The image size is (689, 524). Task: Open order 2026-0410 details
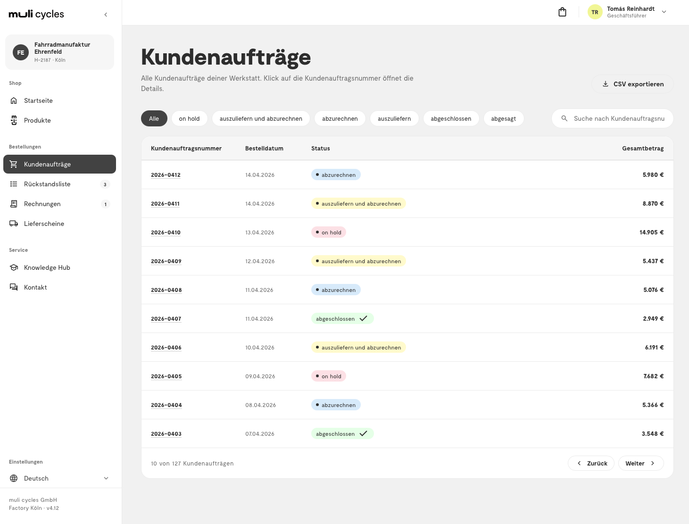[x=166, y=233]
